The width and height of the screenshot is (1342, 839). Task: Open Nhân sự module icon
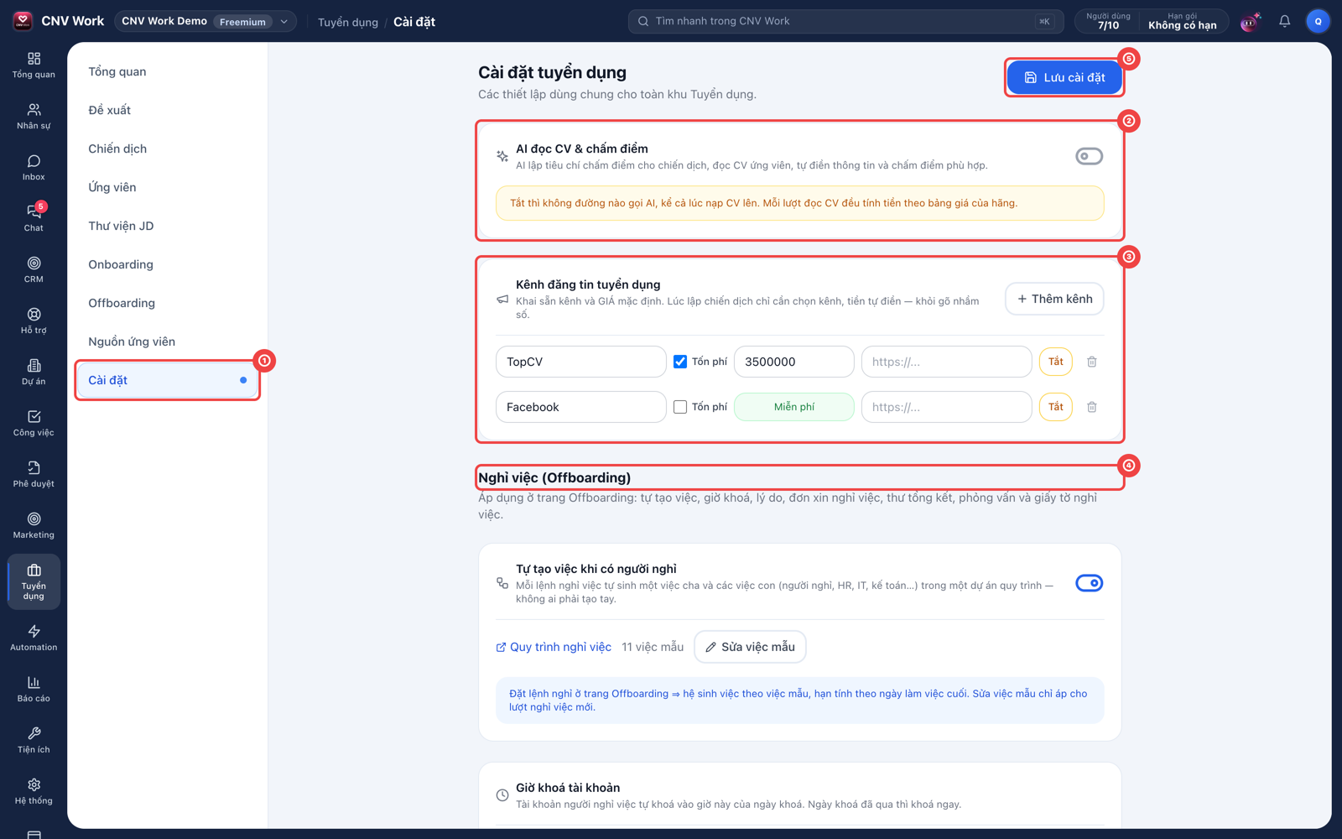click(x=34, y=117)
